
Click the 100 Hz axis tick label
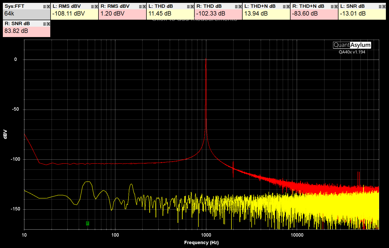tap(115, 235)
